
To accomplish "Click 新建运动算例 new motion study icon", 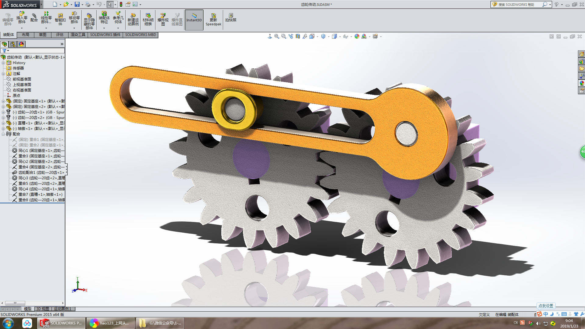I will 133,19.
